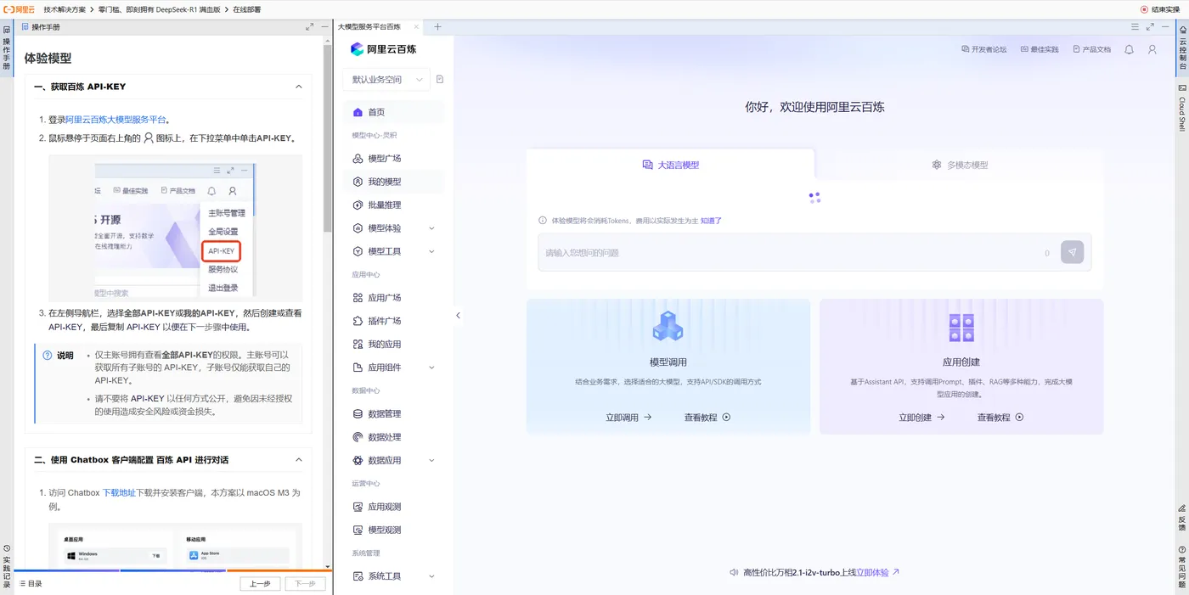Switch to 大语言模型 tab

(671, 165)
